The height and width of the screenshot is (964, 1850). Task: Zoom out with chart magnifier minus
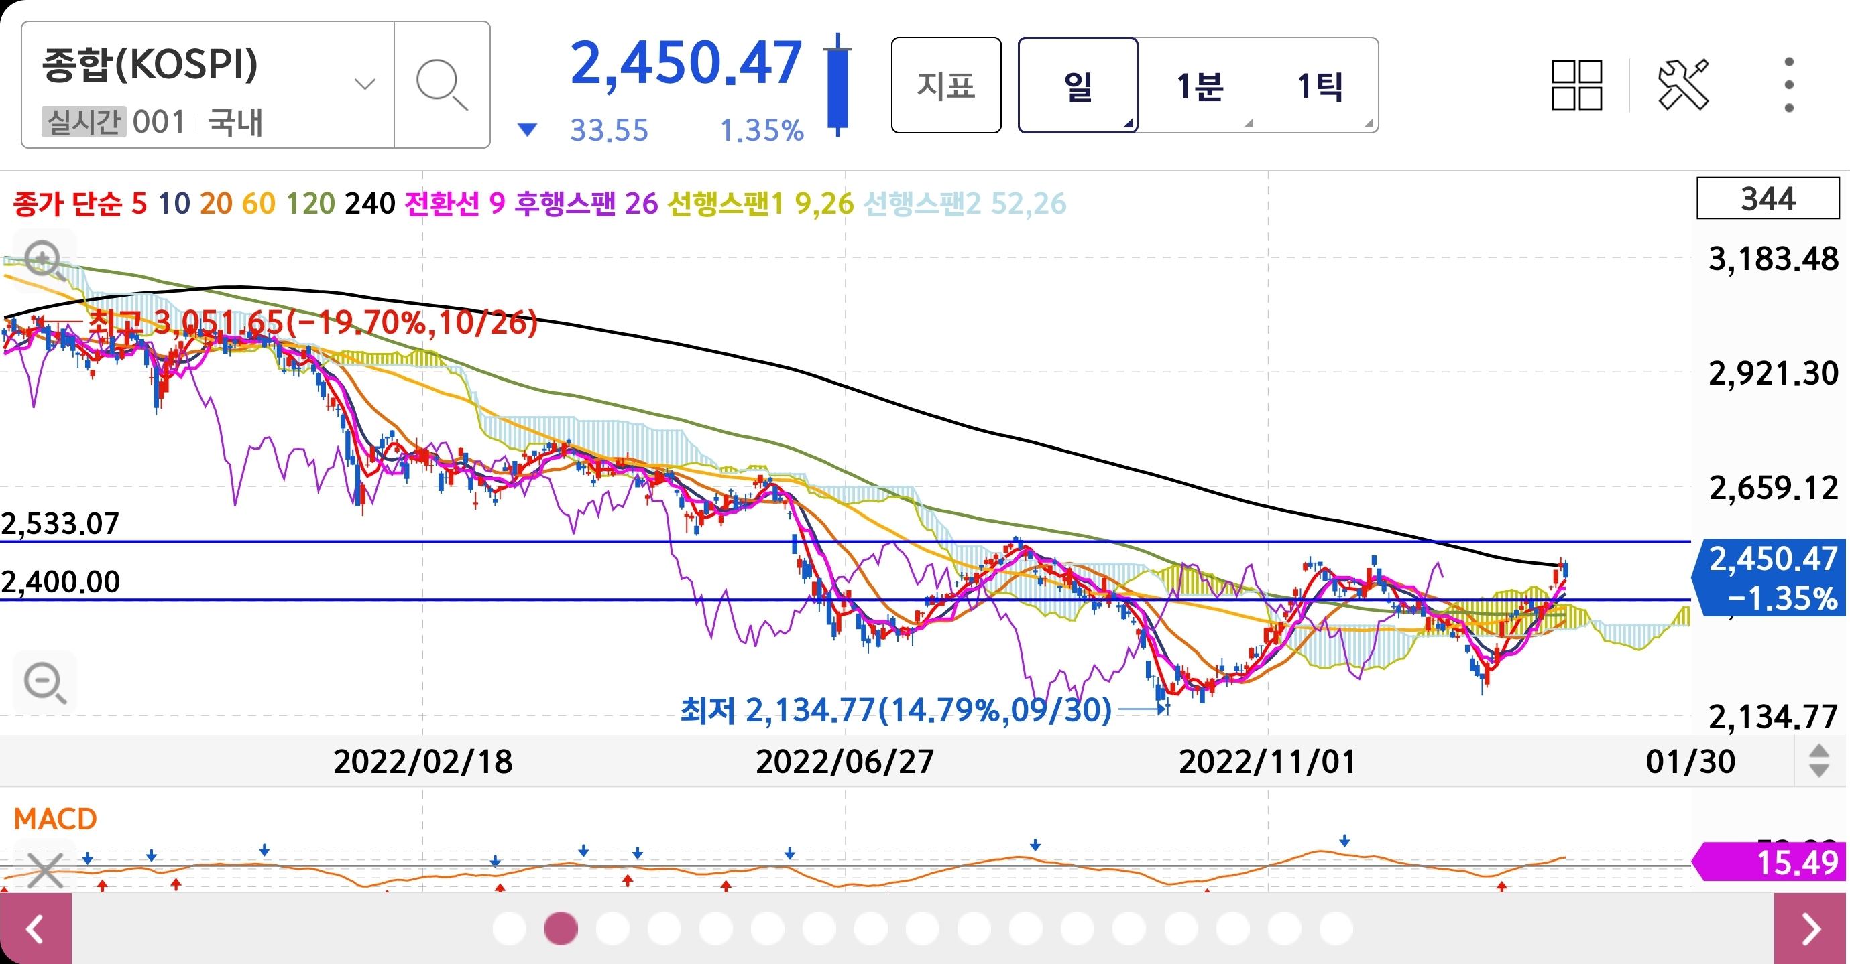(x=44, y=682)
